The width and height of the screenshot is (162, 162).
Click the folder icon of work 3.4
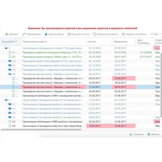[10, 65]
